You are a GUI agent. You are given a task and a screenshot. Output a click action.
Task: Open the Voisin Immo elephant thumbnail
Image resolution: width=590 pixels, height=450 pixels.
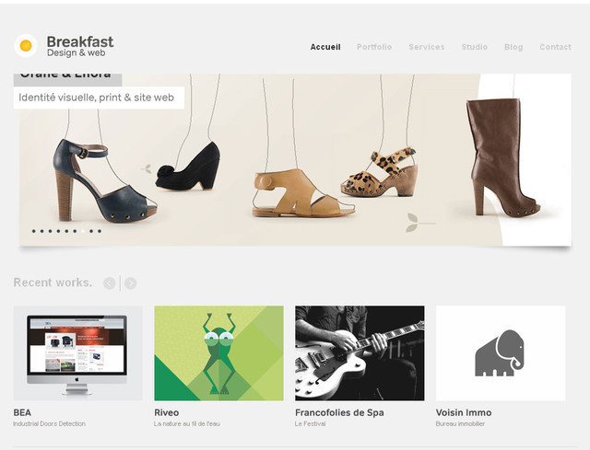point(500,353)
